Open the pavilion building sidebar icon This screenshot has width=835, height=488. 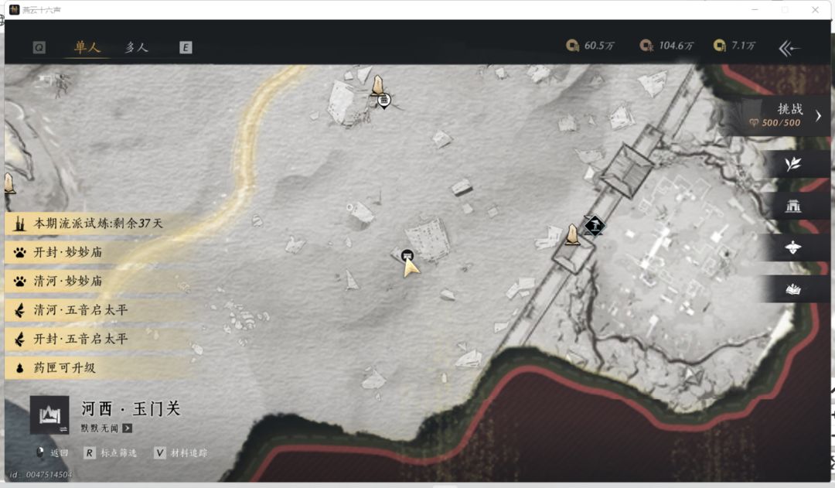(x=793, y=205)
